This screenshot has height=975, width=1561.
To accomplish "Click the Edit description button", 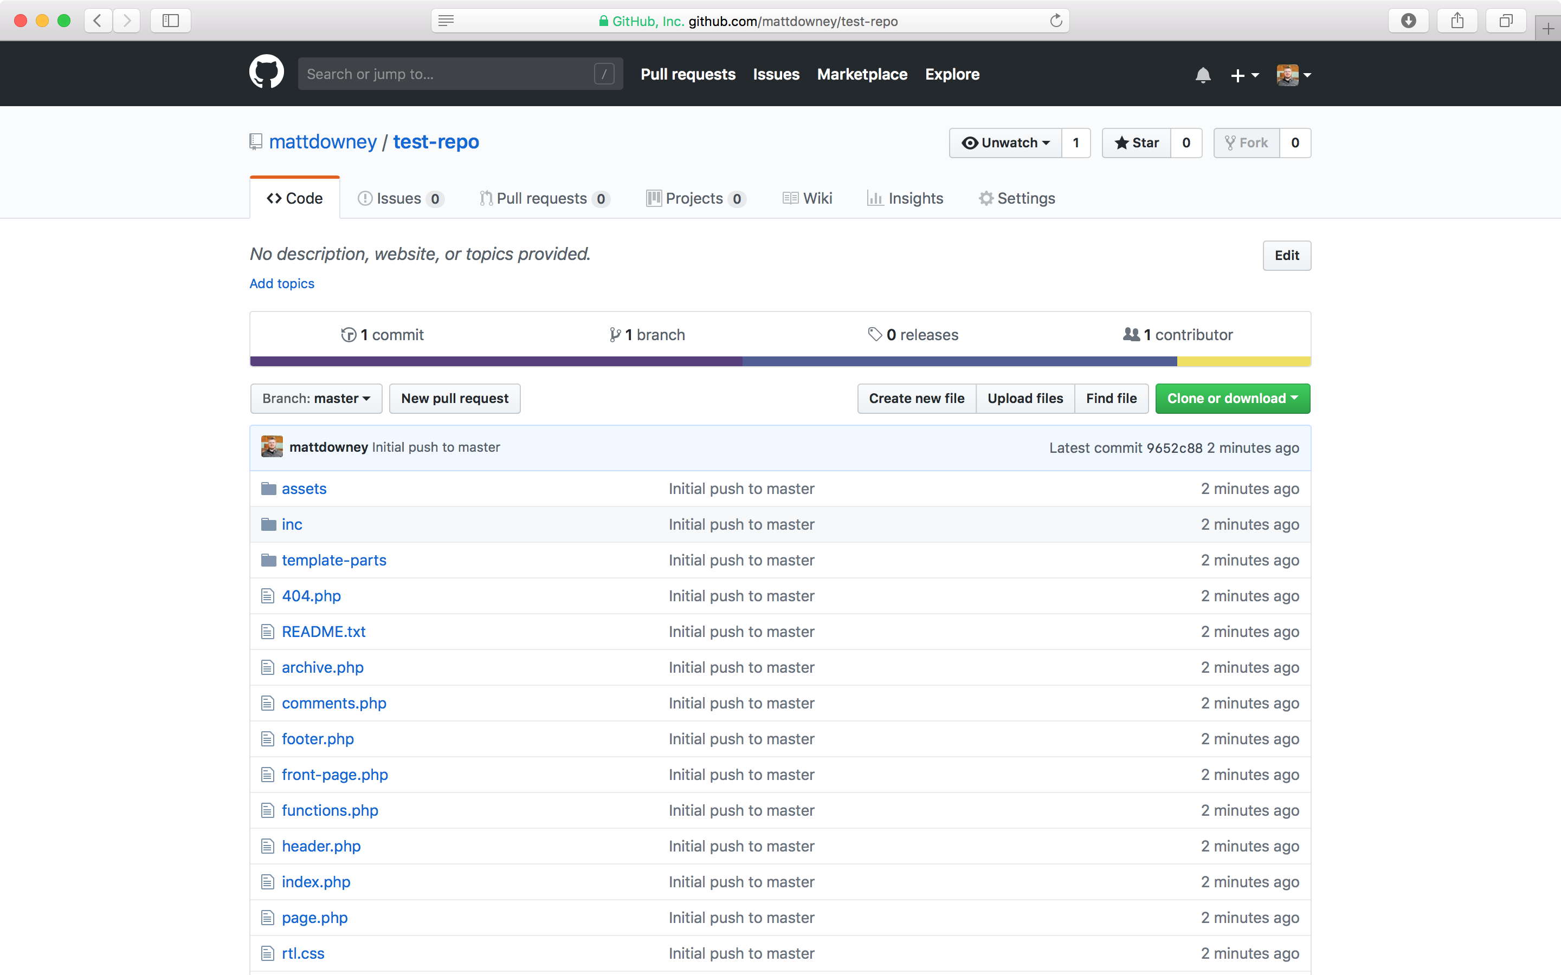I will tap(1286, 255).
